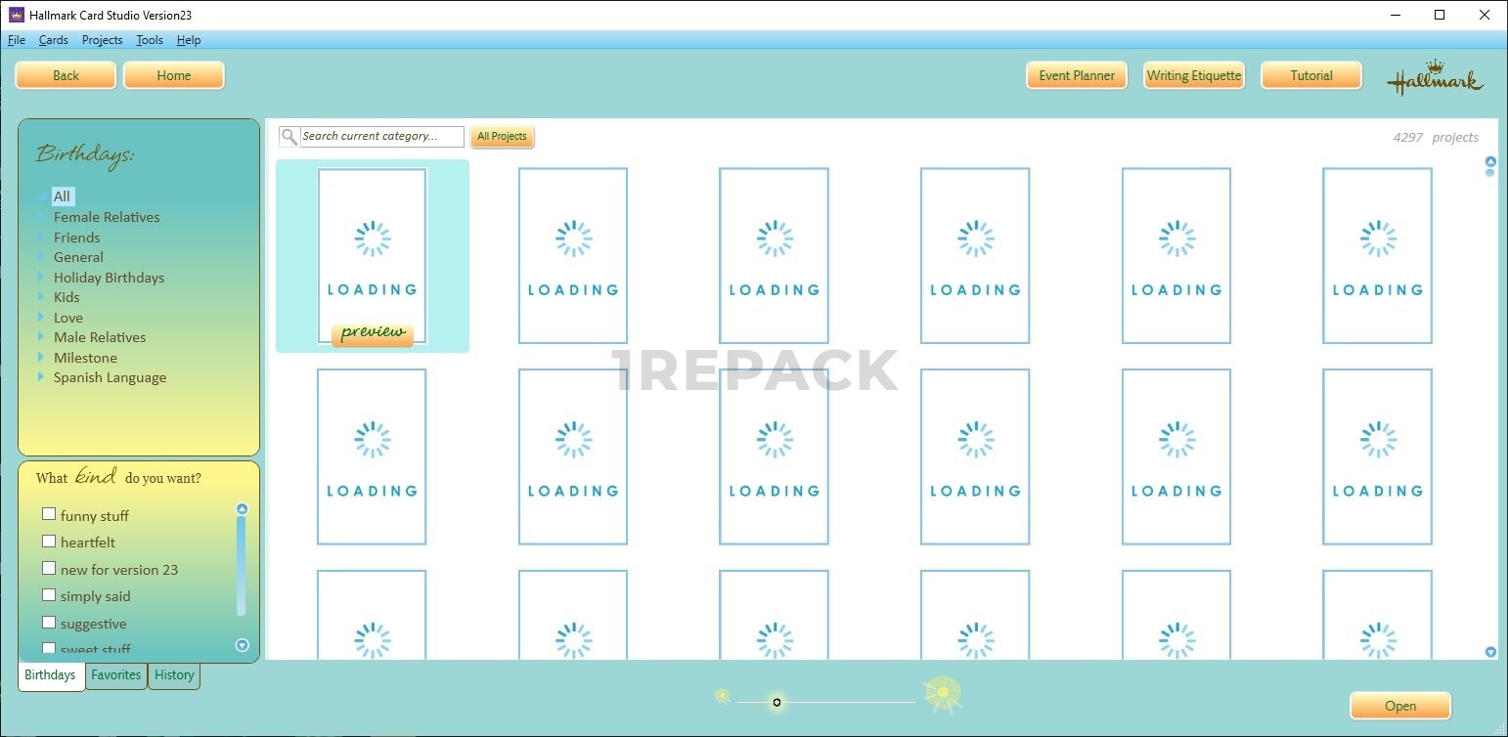Open the Tools menu
Viewport: 1508px width, 737px height.
(150, 40)
